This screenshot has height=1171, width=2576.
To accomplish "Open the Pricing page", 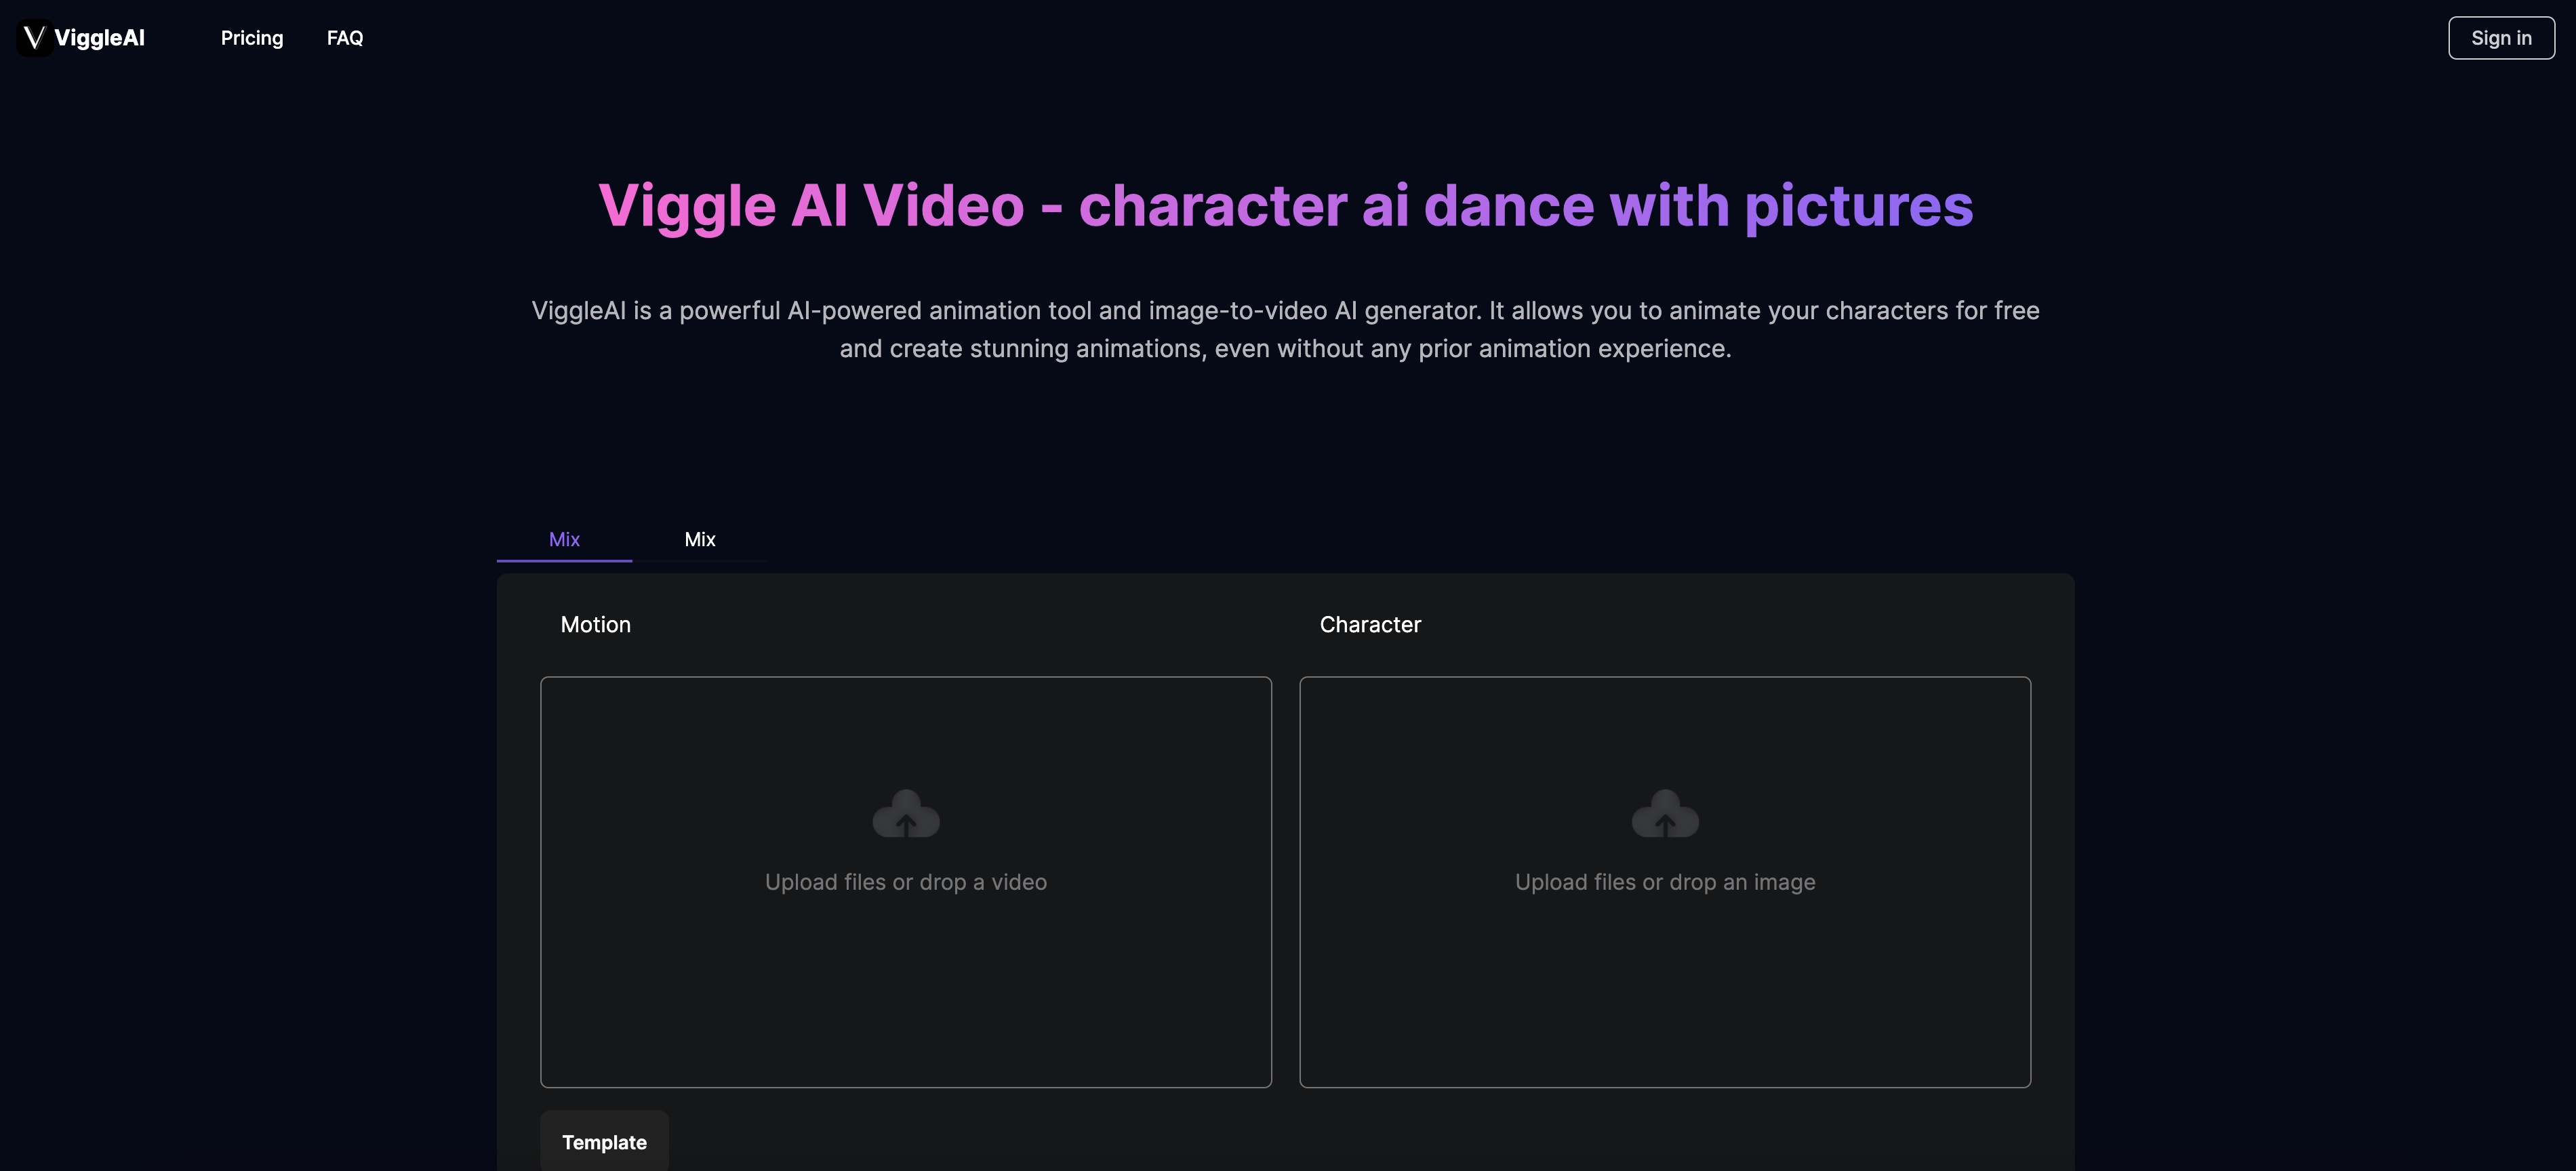I will click(252, 38).
